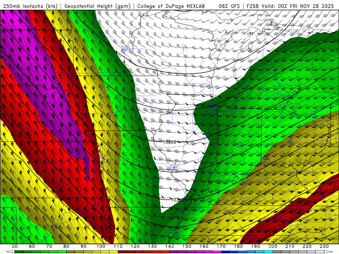Click the 140 value on the color scale
The height and width of the screenshot is (254, 339).
pos(170,246)
